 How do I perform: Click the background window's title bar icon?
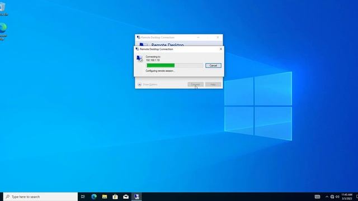point(139,37)
